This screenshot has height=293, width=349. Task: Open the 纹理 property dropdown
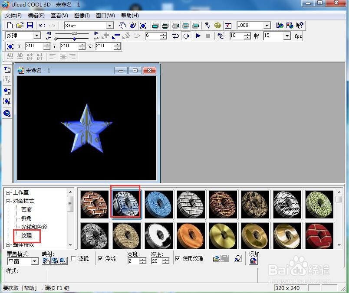pyautogui.click(x=37, y=36)
